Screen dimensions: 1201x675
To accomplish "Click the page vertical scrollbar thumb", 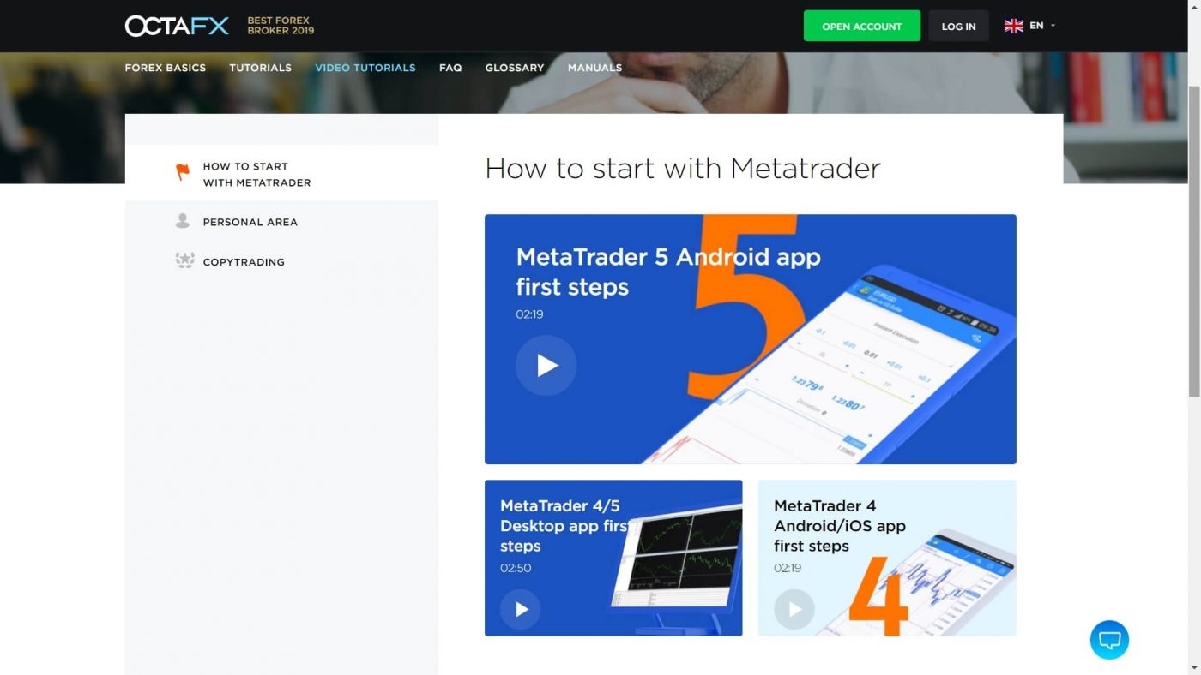I will [1194, 242].
